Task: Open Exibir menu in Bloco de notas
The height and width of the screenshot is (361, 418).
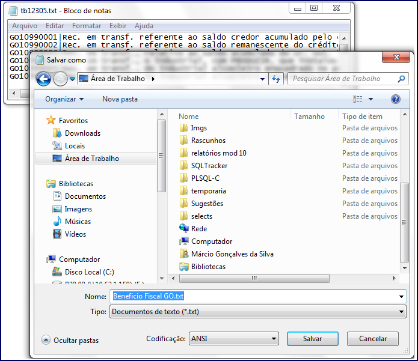Action: pos(118,26)
